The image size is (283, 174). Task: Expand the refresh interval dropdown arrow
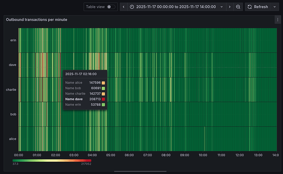click(x=274, y=7)
